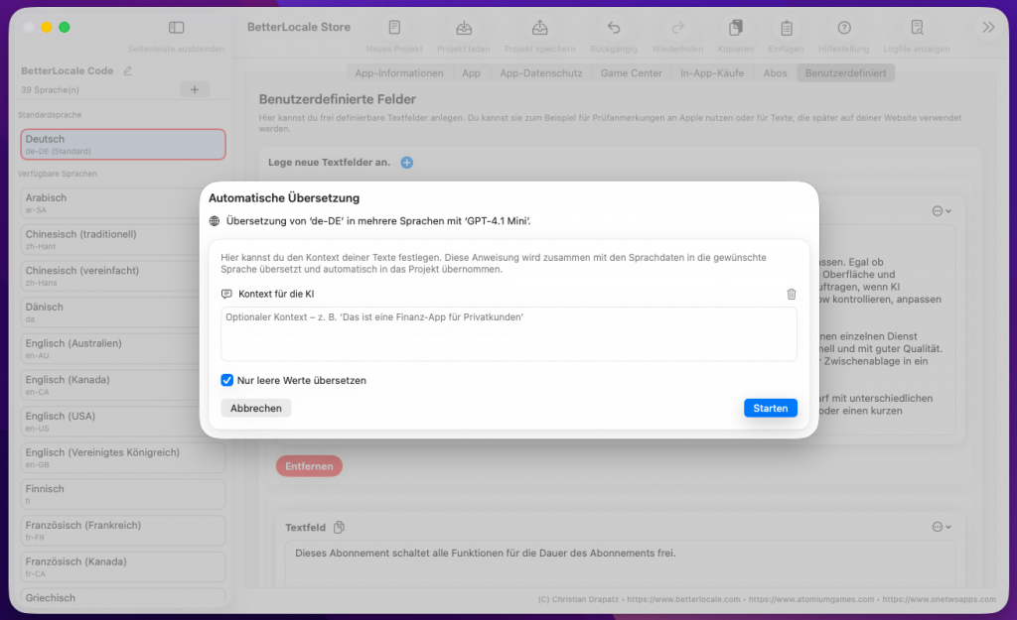Open Hilfestellung help icon
This screenshot has width=1017, height=620.
click(x=844, y=28)
